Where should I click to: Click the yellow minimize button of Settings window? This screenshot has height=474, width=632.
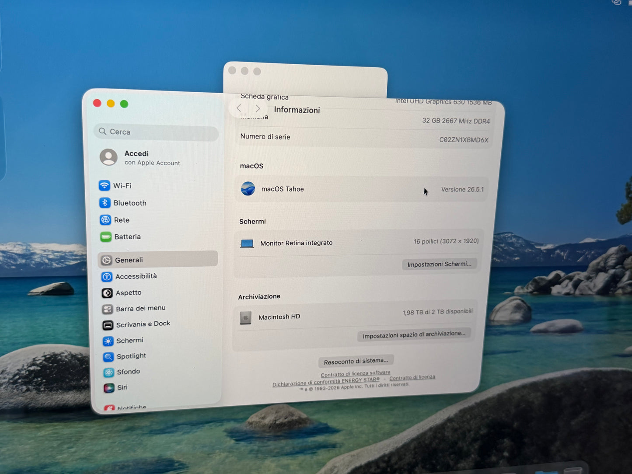(x=111, y=103)
